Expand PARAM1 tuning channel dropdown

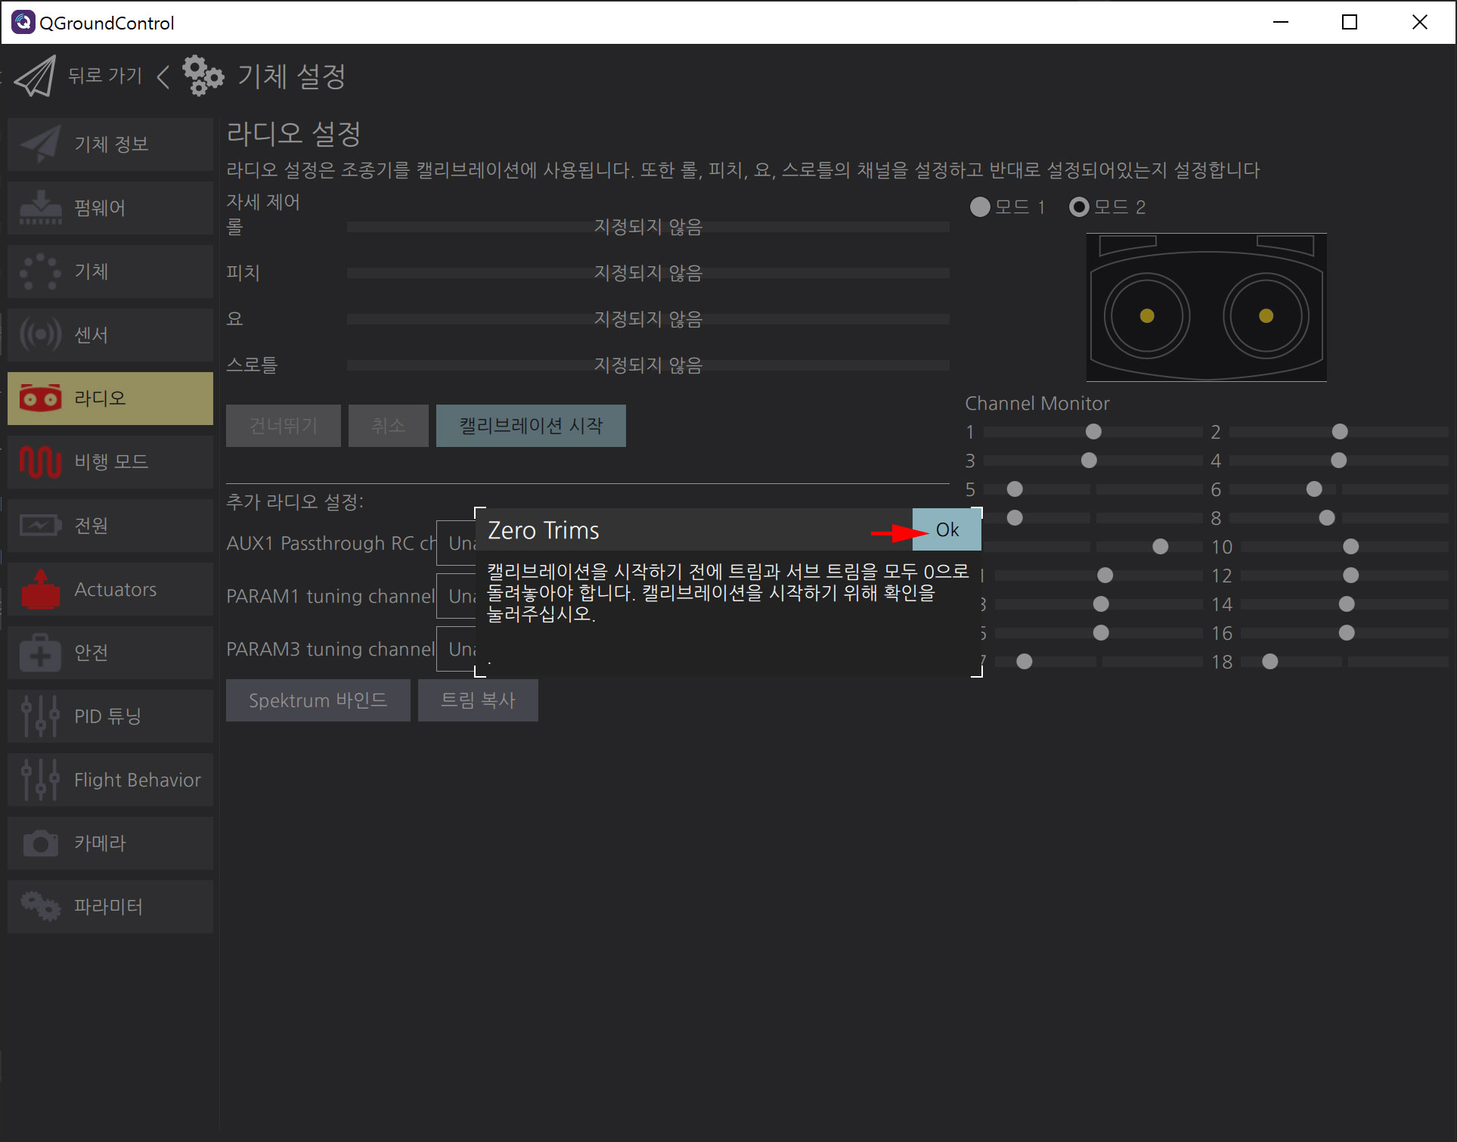tap(456, 596)
